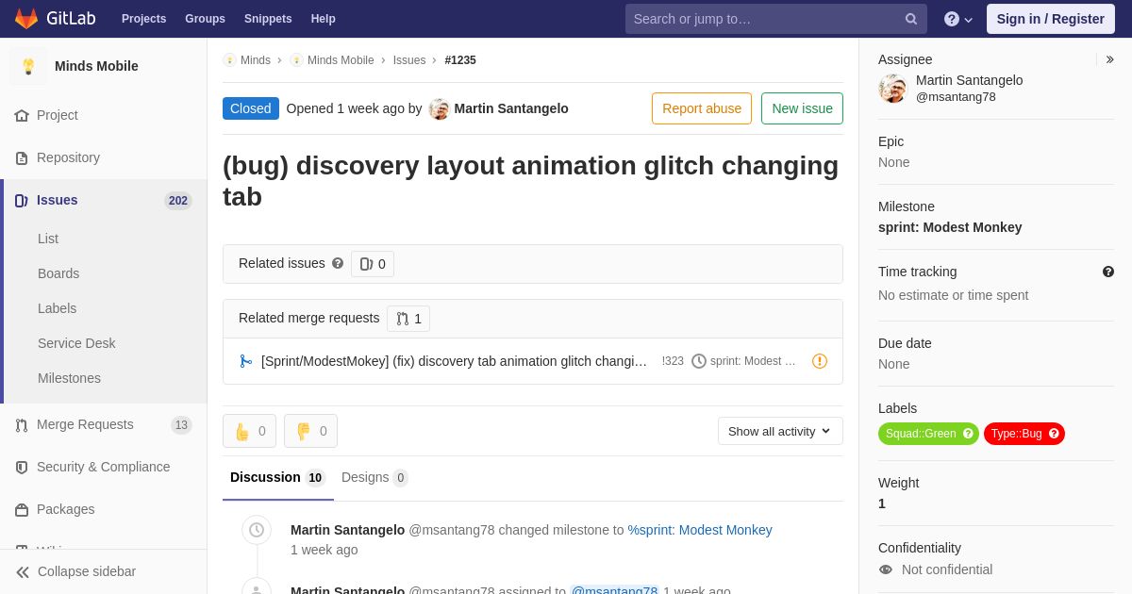Open assignee Martin Santangelo in right sidebar
Image resolution: width=1132 pixels, height=594 pixels.
[969, 80]
